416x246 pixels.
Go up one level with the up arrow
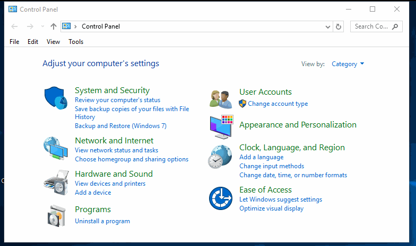(x=54, y=26)
